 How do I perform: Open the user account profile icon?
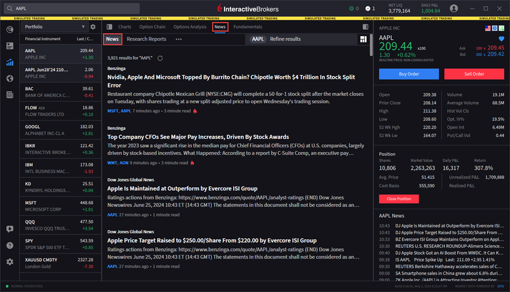click(453, 9)
